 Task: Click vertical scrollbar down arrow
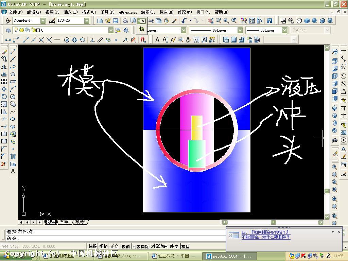327,216
